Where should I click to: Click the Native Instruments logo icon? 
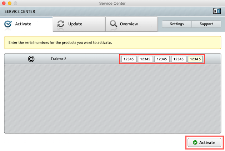216,11
